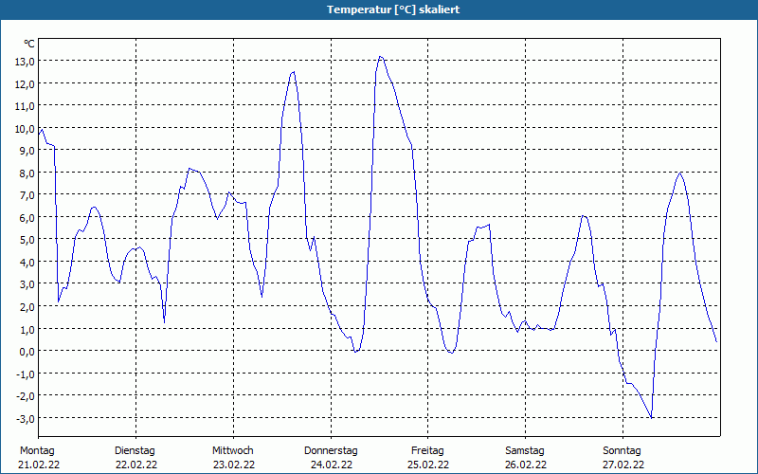Select the Freitag day label
The height and width of the screenshot is (474, 758).
[428, 451]
